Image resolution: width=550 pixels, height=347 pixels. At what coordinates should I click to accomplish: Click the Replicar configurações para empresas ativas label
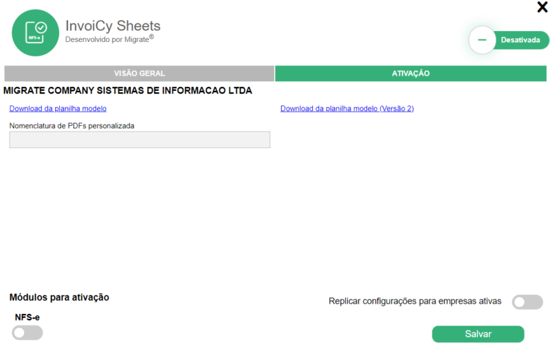(415, 301)
